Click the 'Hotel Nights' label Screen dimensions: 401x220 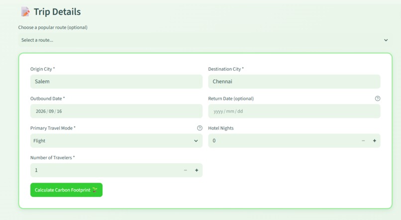221,128
